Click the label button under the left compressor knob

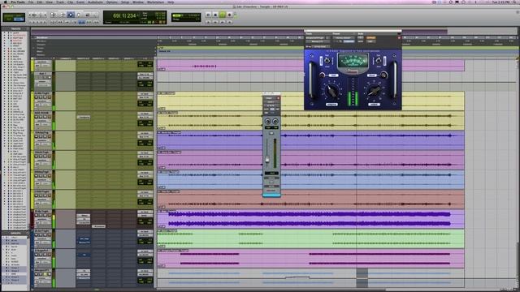(331, 105)
